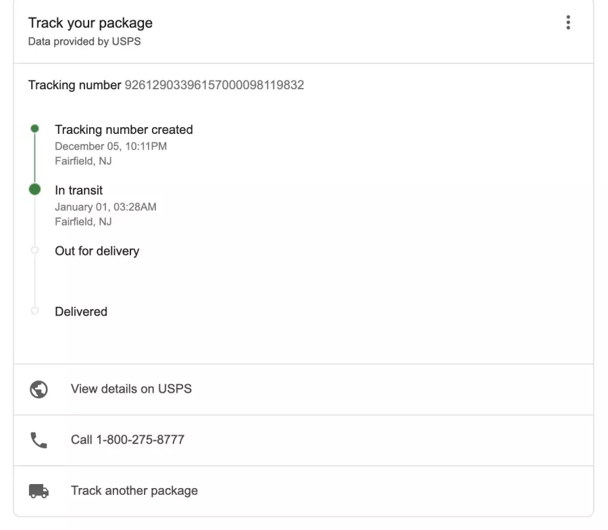
Task: Click the Out for delivery label
Action: 97,251
